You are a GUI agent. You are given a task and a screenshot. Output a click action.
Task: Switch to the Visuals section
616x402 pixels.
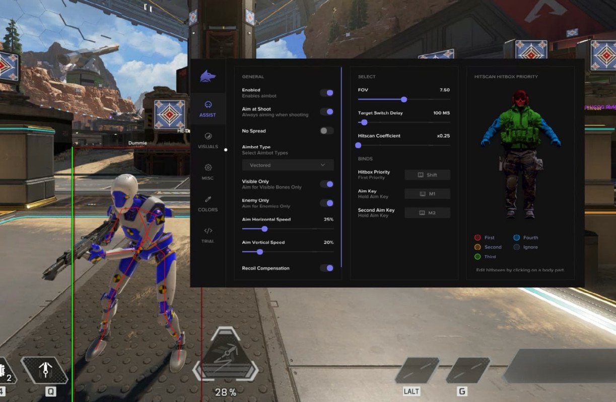(x=208, y=141)
